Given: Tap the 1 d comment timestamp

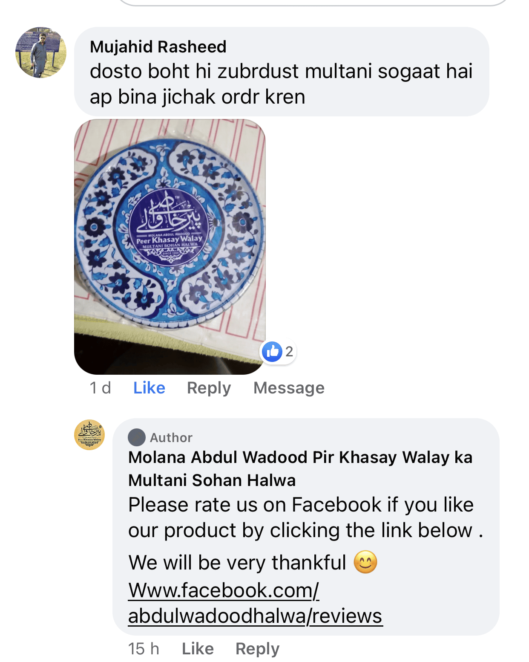Looking at the screenshot, I should tap(100, 388).
